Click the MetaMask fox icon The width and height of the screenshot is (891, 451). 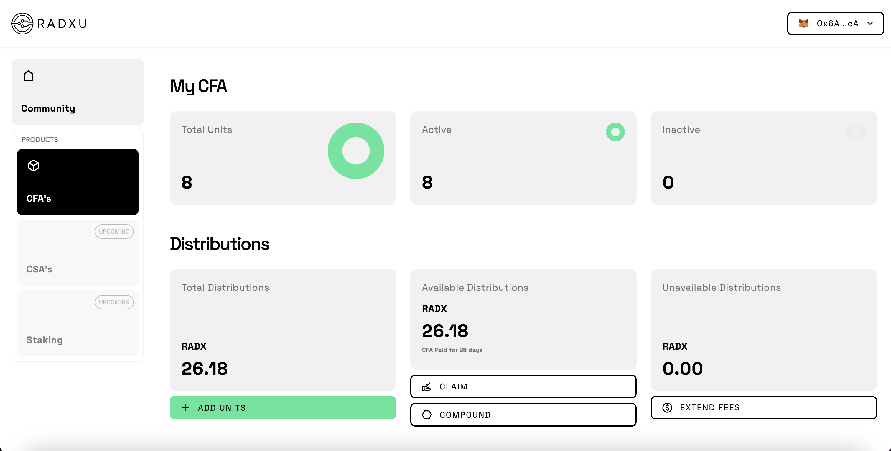point(804,23)
